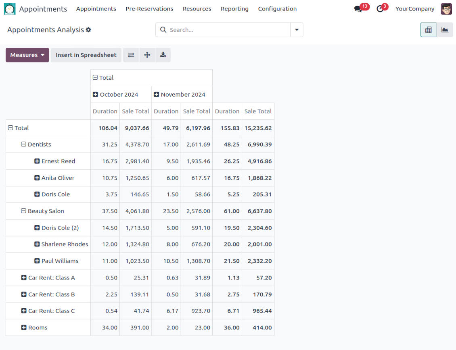Expand the Car Rent: Class A row
The image size is (456, 350).
tap(24, 278)
